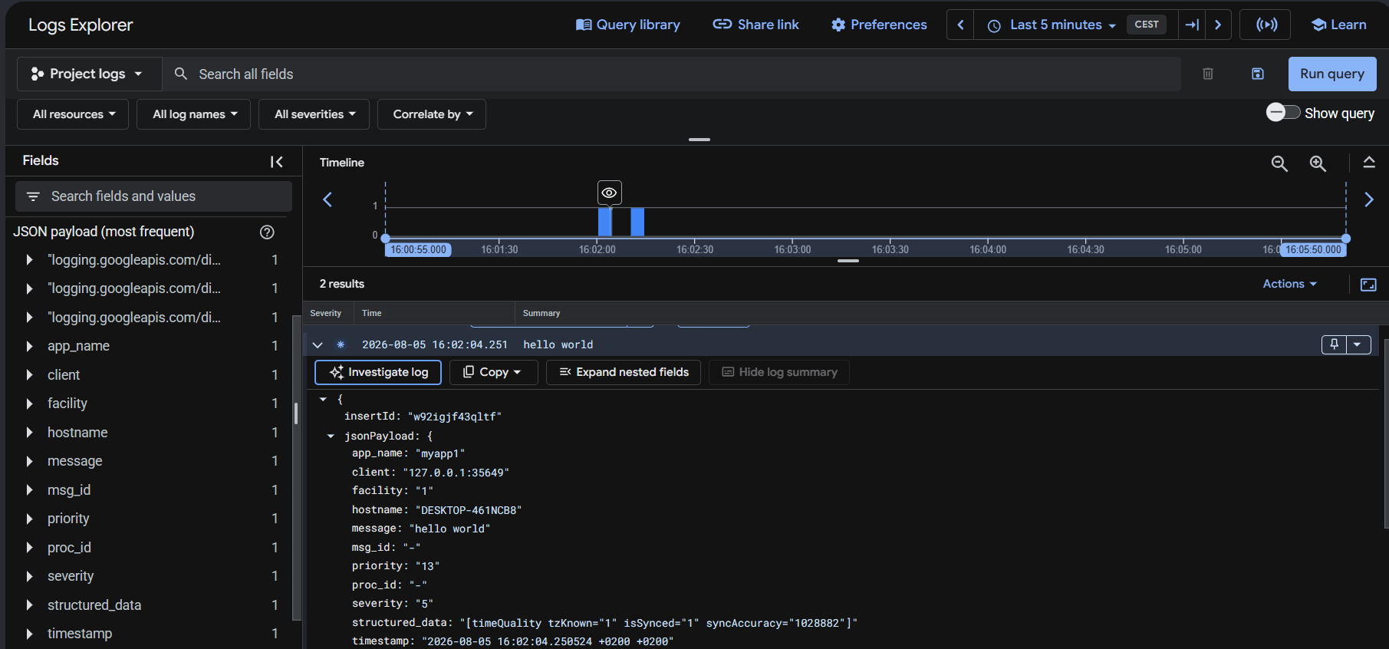Select the 16:00:55.000 start handle
The width and height of the screenshot is (1389, 649).
(x=418, y=249)
